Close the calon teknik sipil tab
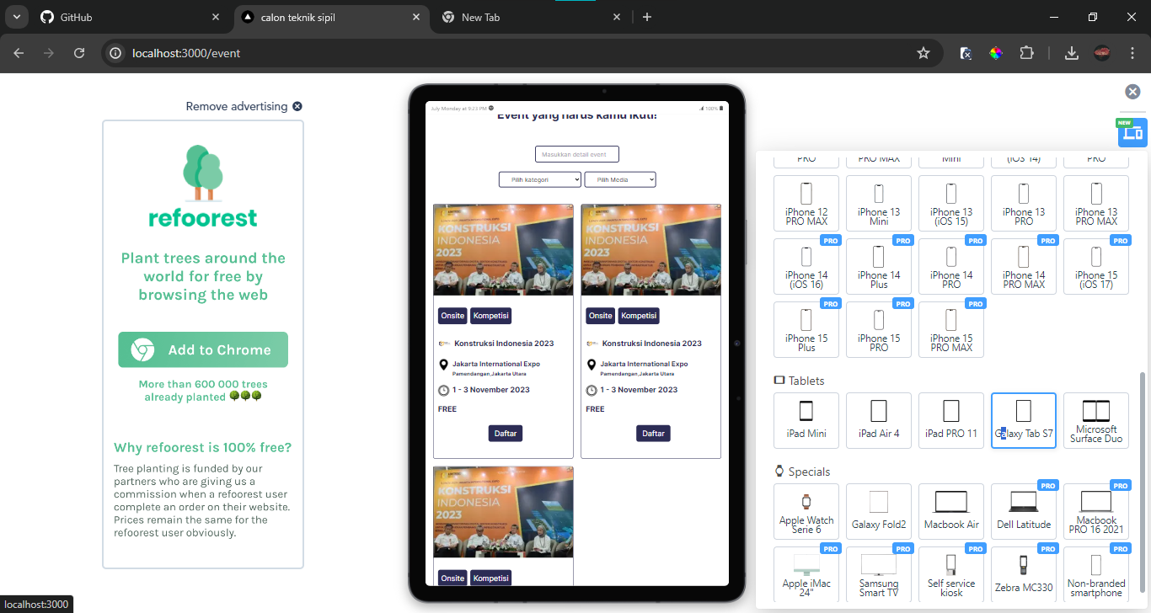This screenshot has height=613, width=1151. coord(416,17)
